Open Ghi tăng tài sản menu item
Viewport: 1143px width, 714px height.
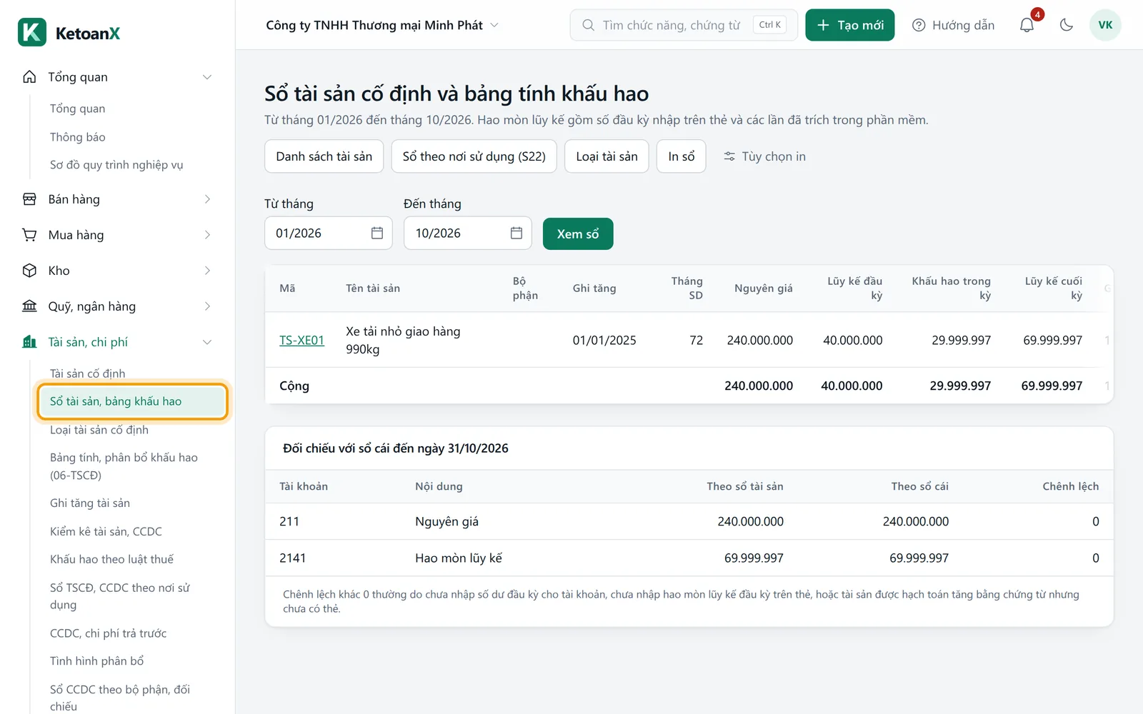point(90,503)
